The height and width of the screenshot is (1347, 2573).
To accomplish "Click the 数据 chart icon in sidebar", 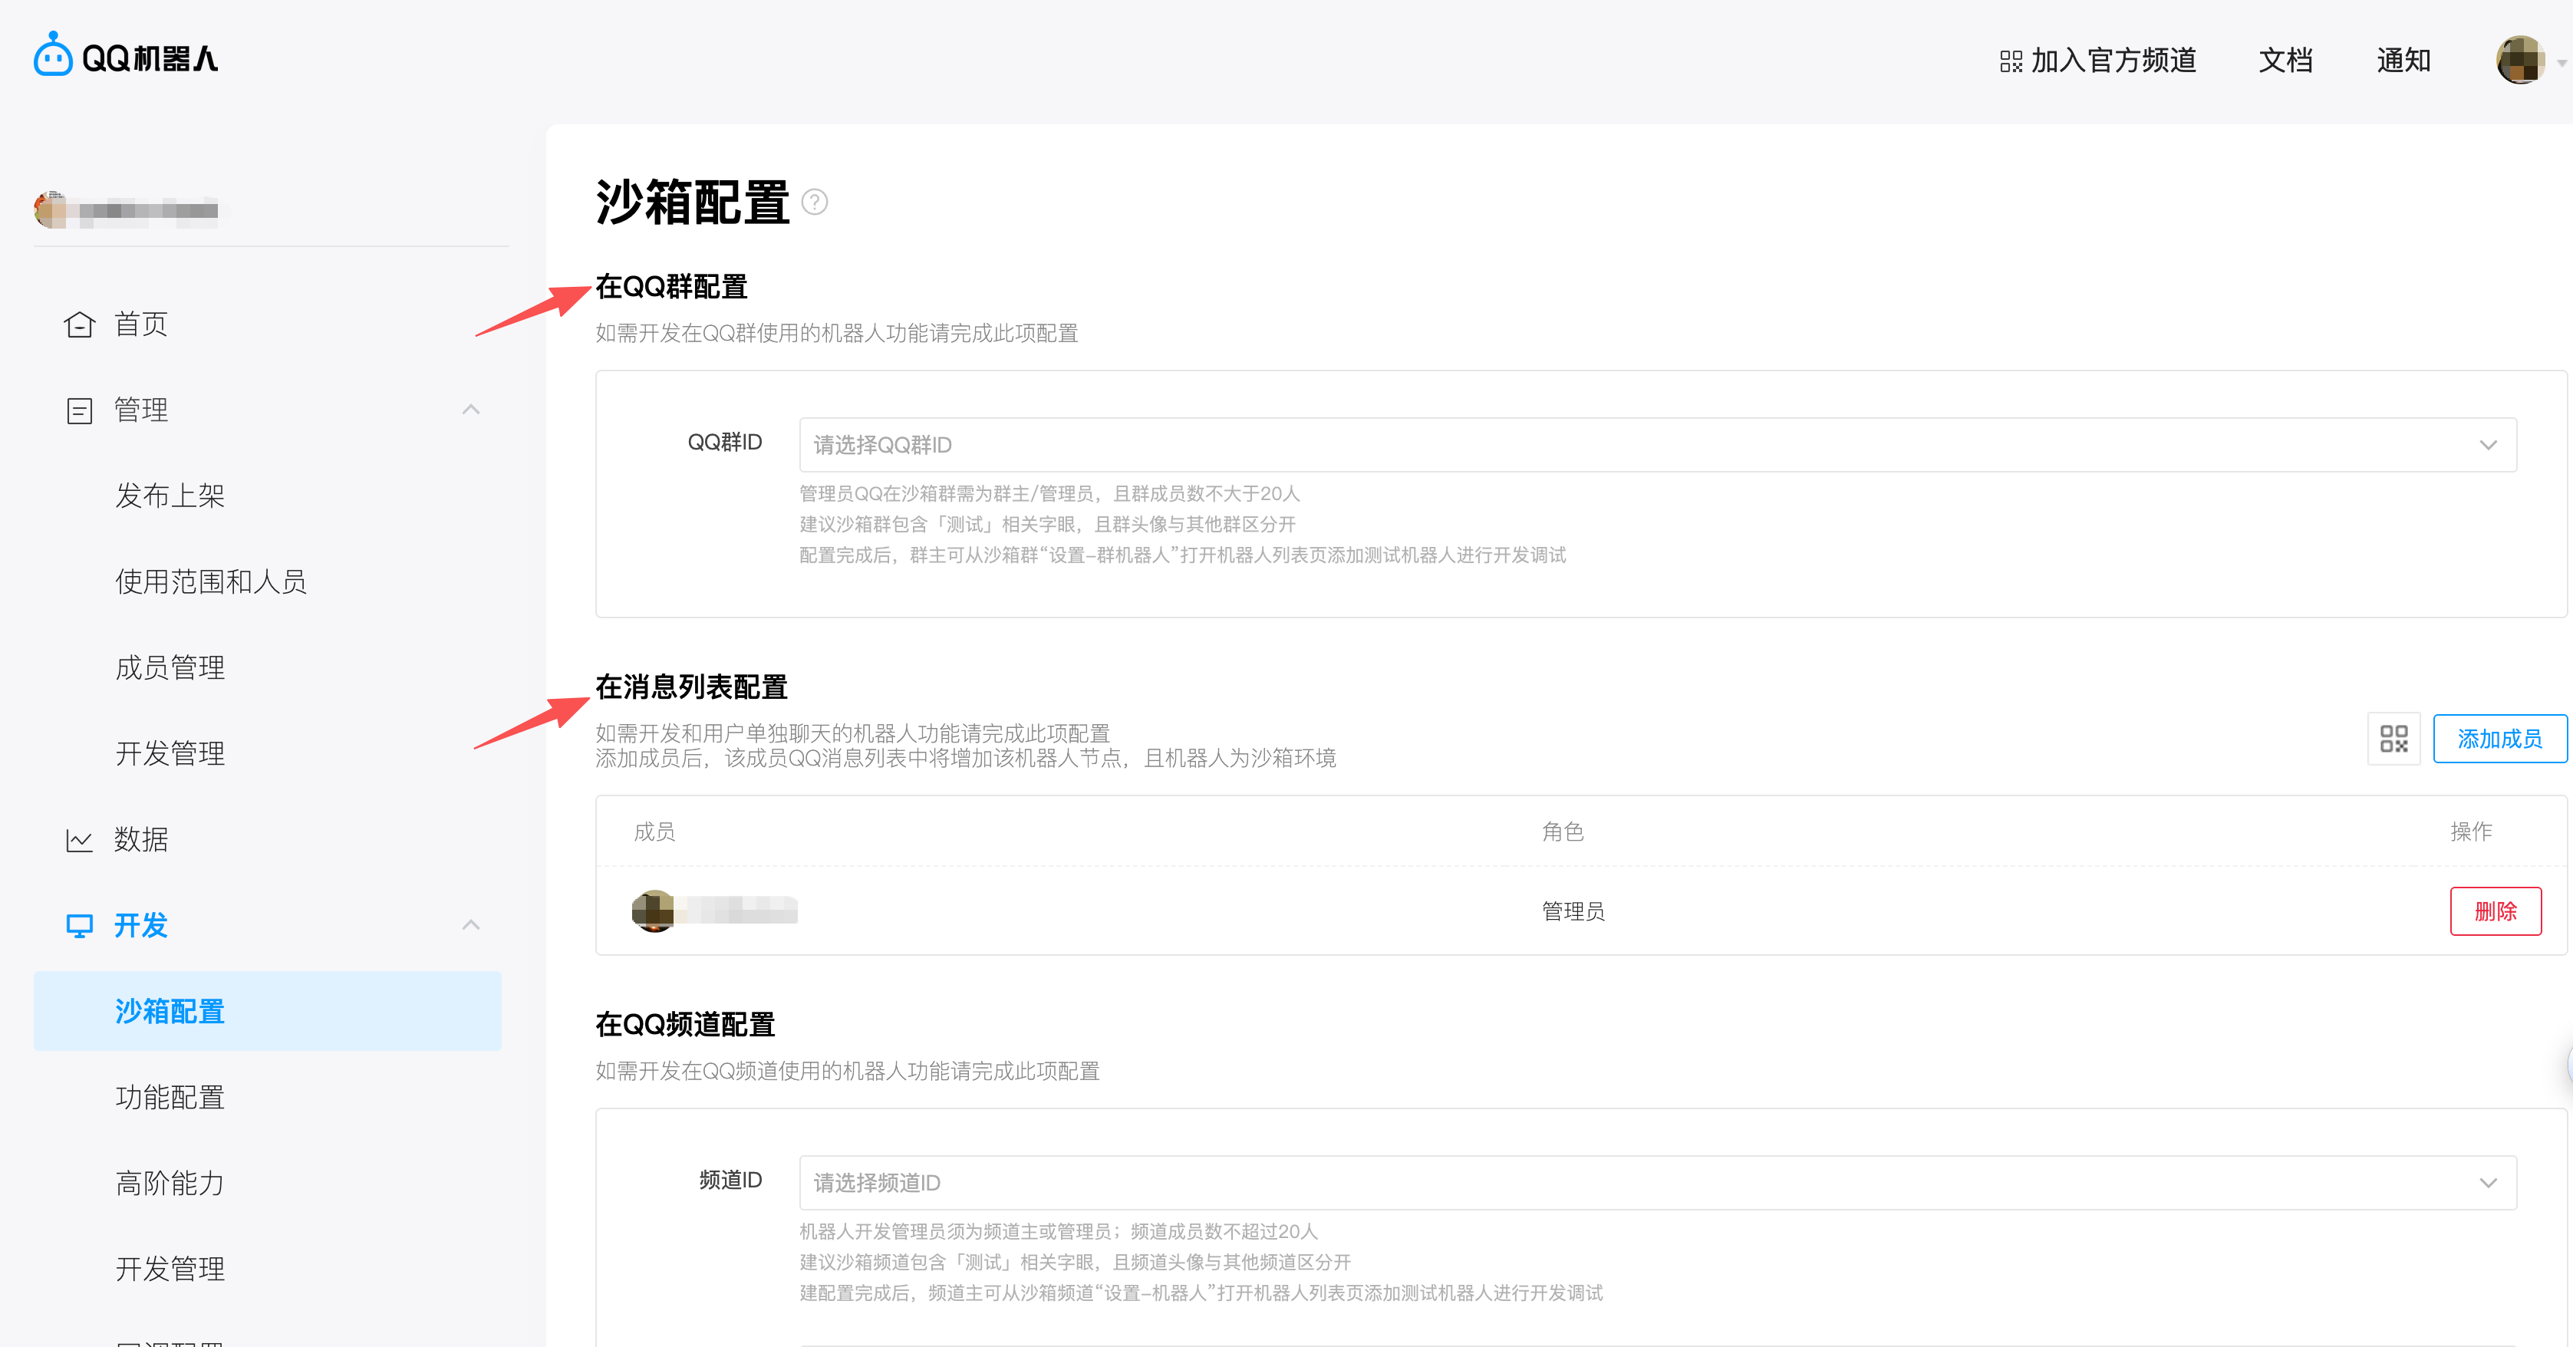I will [x=79, y=840].
